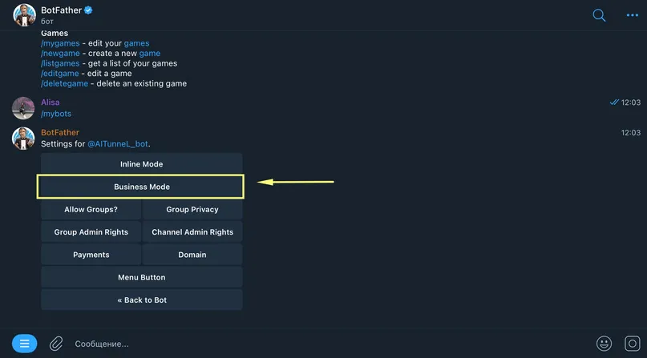Screen dimensions: 647x358
Task: Attach a file with paperclip icon
Action: 56,343
